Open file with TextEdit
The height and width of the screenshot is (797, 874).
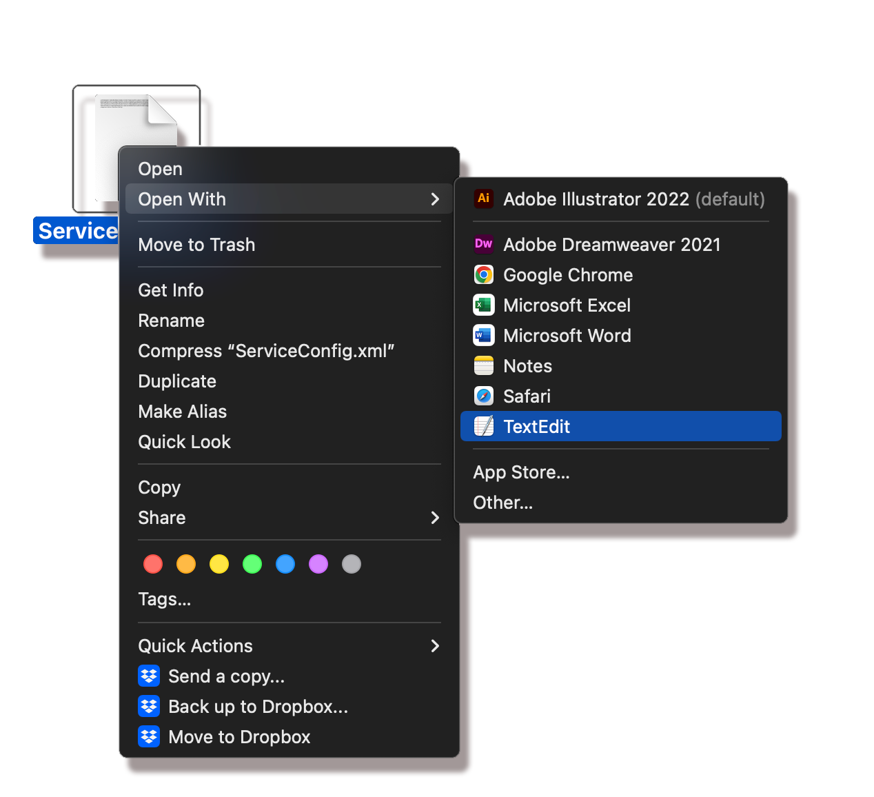tap(621, 426)
